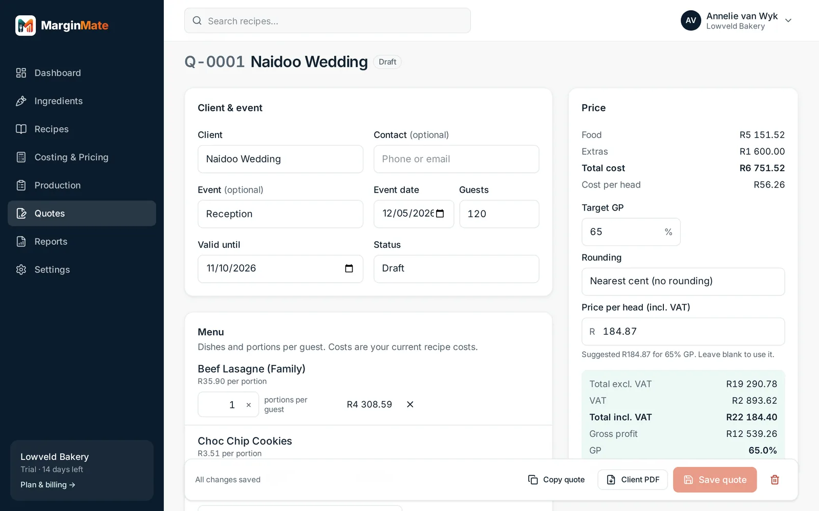Click the Production clipboard icon
Screen dimensions: 819x511
click(21, 185)
